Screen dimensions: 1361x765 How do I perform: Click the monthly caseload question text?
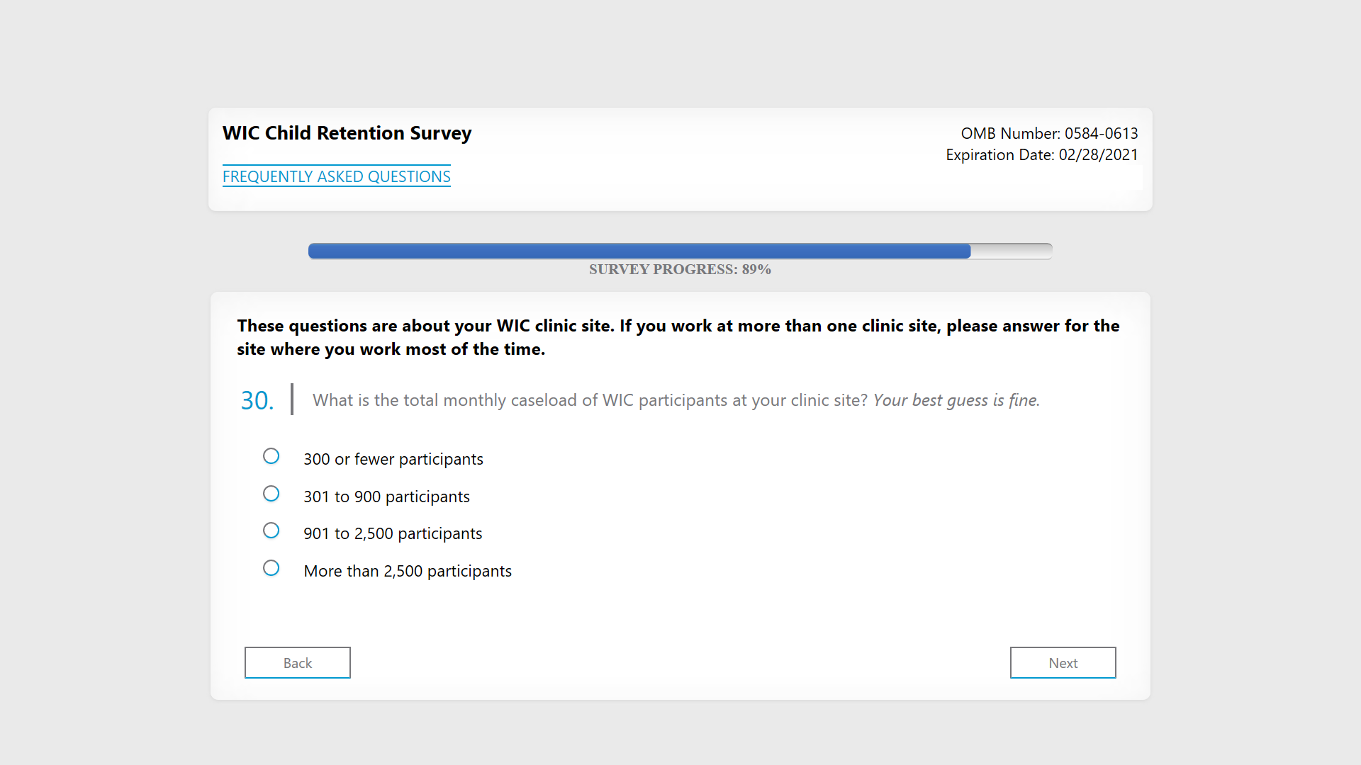(588, 400)
